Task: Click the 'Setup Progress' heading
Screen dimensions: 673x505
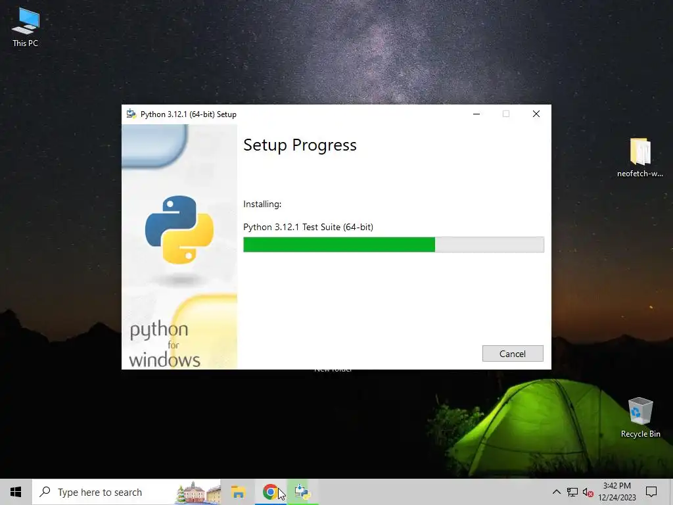Action: pos(300,145)
